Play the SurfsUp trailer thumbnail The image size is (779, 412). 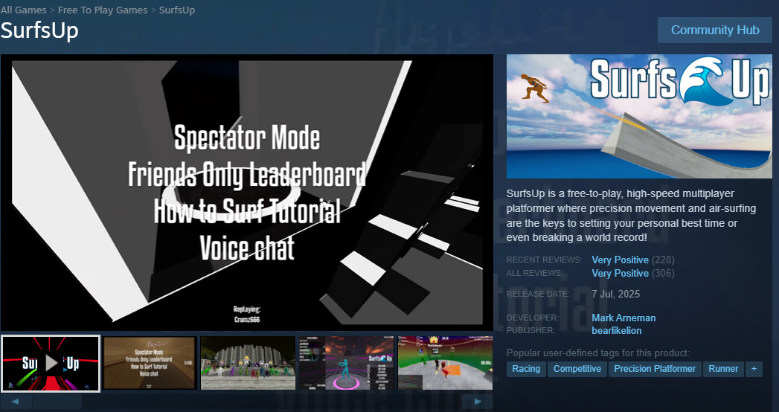point(51,364)
